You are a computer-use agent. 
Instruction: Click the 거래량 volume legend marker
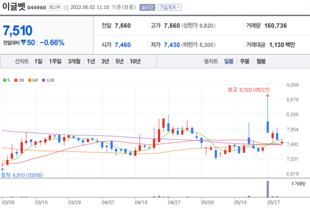click(293, 184)
